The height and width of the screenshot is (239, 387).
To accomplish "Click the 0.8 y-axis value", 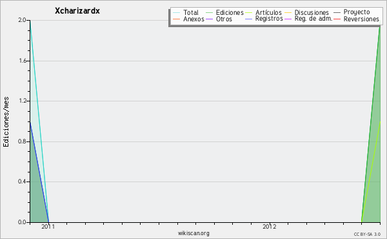I will (x=22, y=141).
